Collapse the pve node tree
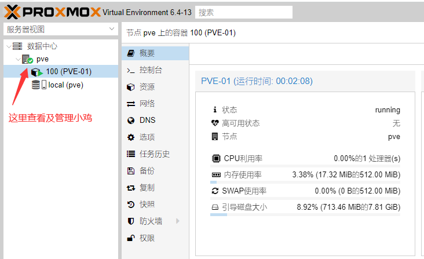 [x=17, y=59]
